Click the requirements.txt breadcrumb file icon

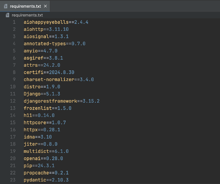pyautogui.click(x=7, y=15)
